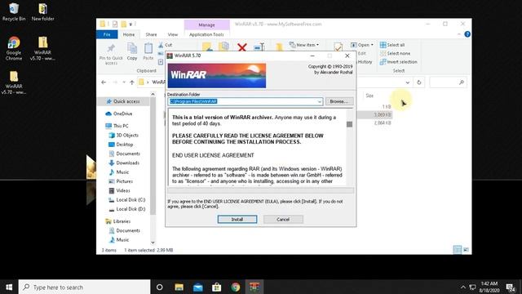The width and height of the screenshot is (522, 294).
Task: Click the Install button in WinRAR setup
Action: (x=237, y=220)
